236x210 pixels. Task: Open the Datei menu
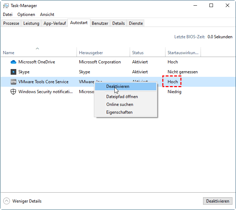point(8,15)
